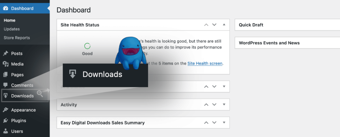This screenshot has width=340, height=137.
Task: Toggle the Activity panel open or closed
Action: pos(224,104)
